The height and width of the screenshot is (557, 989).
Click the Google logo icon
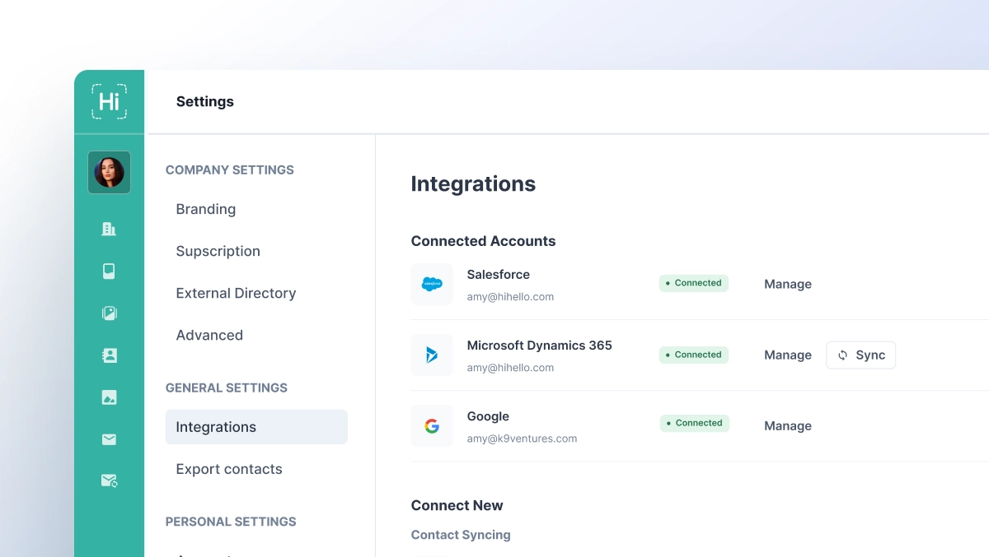pos(432,426)
